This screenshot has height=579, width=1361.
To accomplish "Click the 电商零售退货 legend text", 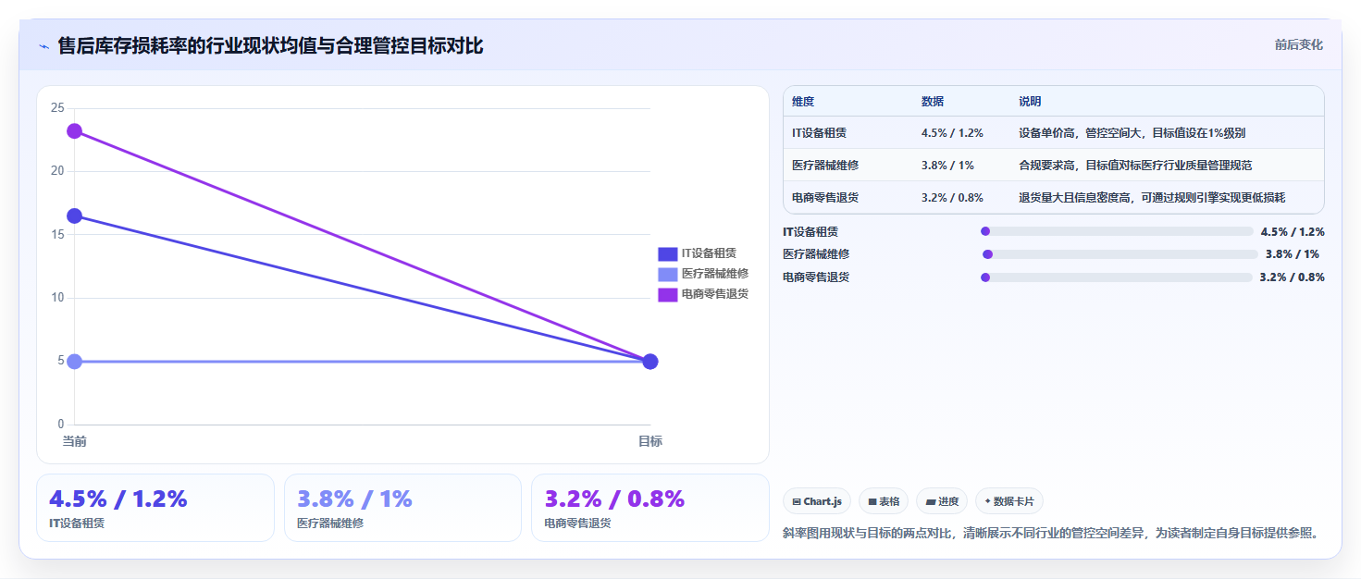I will pyautogui.click(x=715, y=294).
